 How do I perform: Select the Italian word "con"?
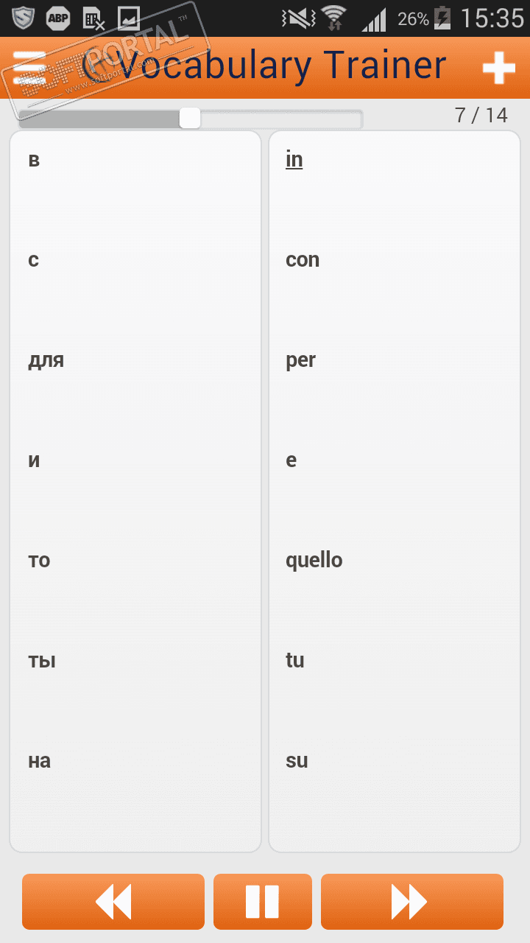(x=302, y=260)
